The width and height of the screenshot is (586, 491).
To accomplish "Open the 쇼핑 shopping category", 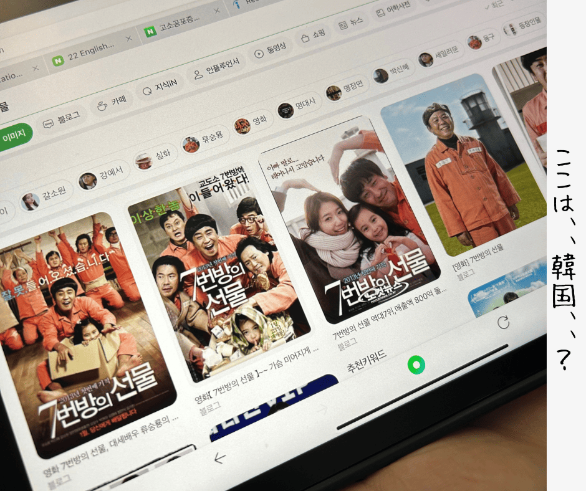I will click(x=314, y=37).
